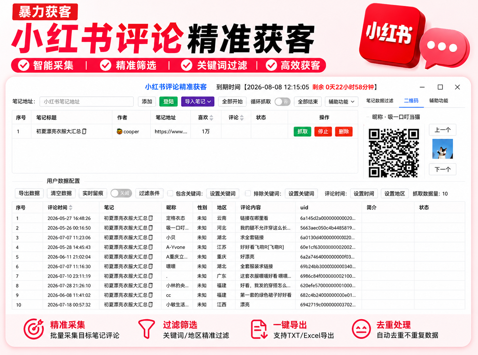Viewport: 478px width, 355px height.
Task: Click 下一个 button
Action: (442, 169)
